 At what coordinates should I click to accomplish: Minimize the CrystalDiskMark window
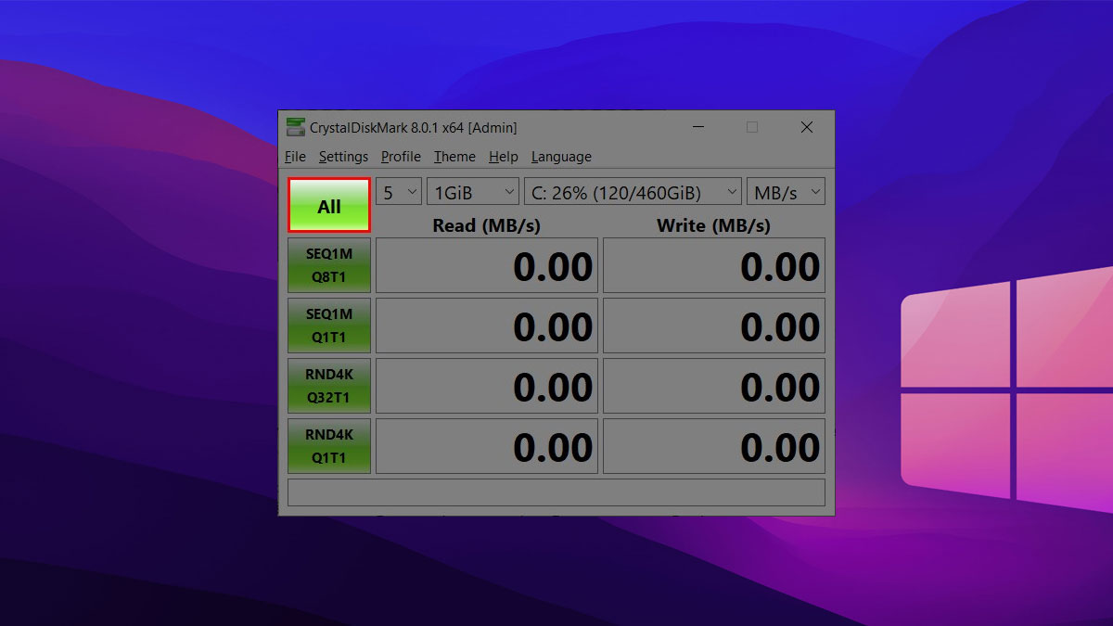(x=697, y=127)
